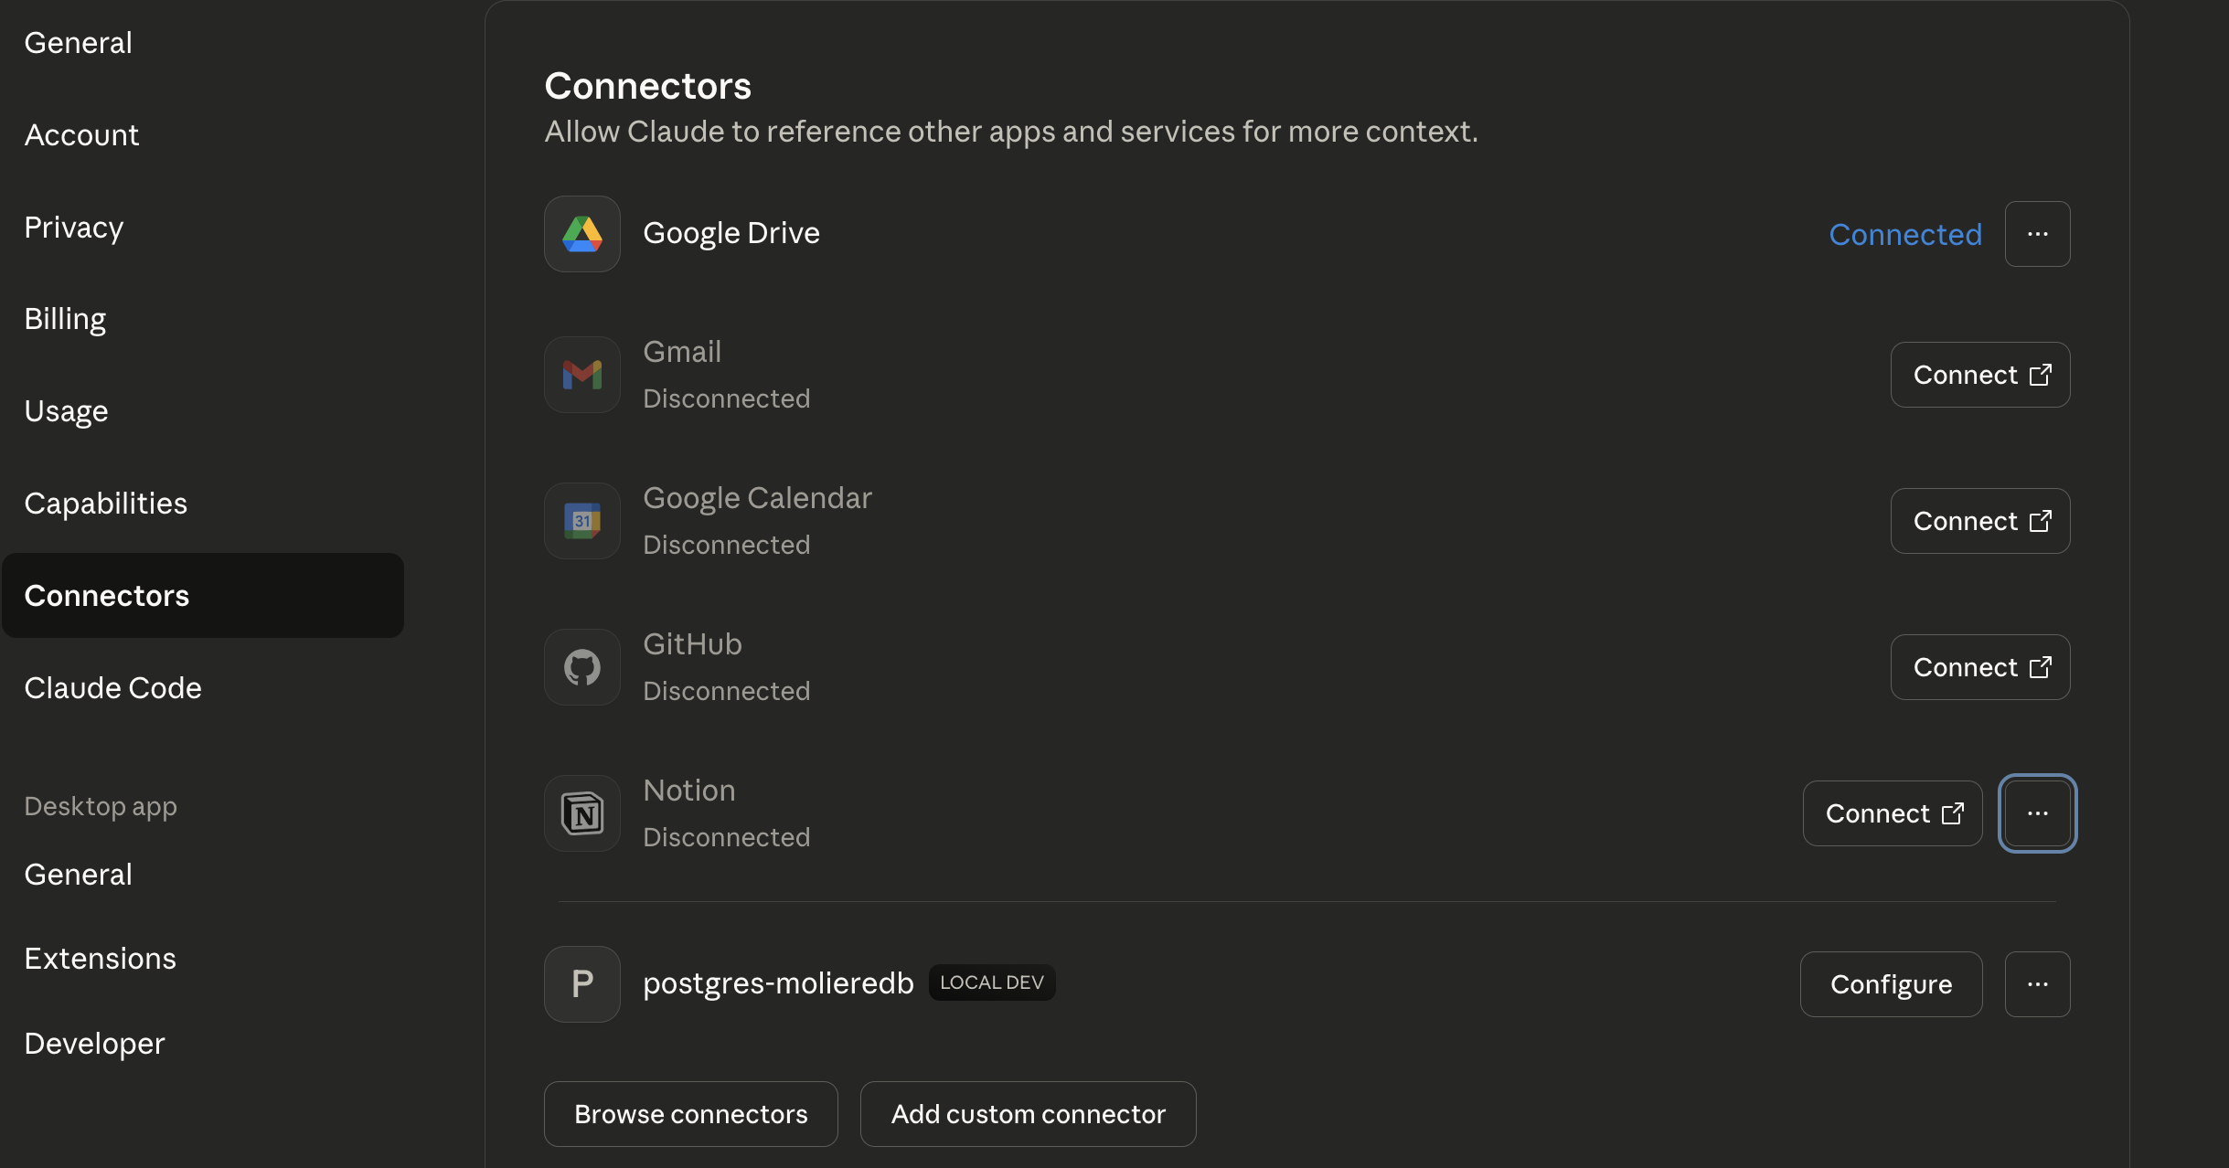Click the Google Calendar icon
The height and width of the screenshot is (1168, 2229).
582,521
